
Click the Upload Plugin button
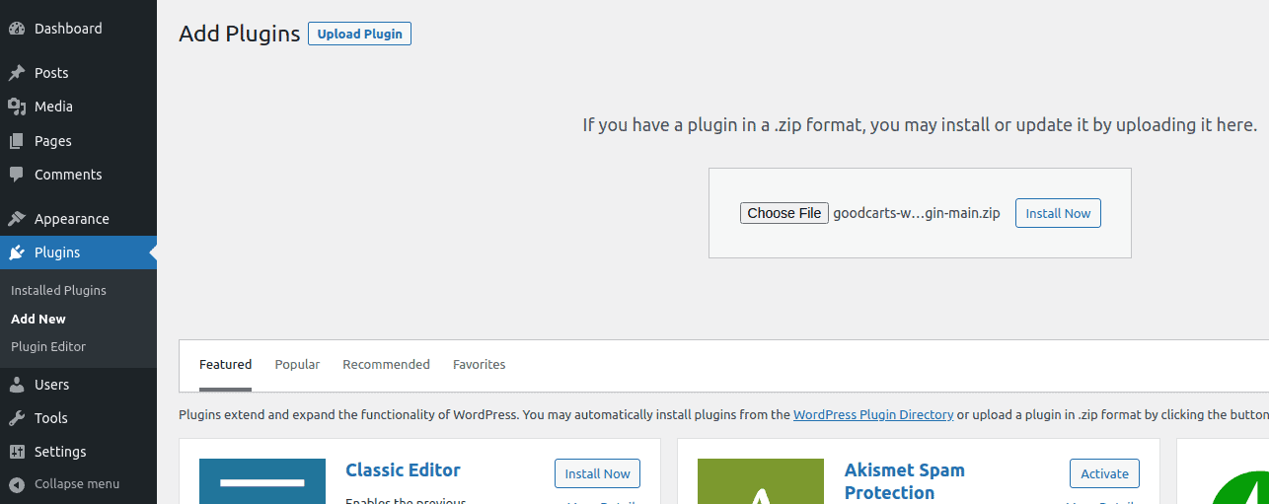coord(359,34)
